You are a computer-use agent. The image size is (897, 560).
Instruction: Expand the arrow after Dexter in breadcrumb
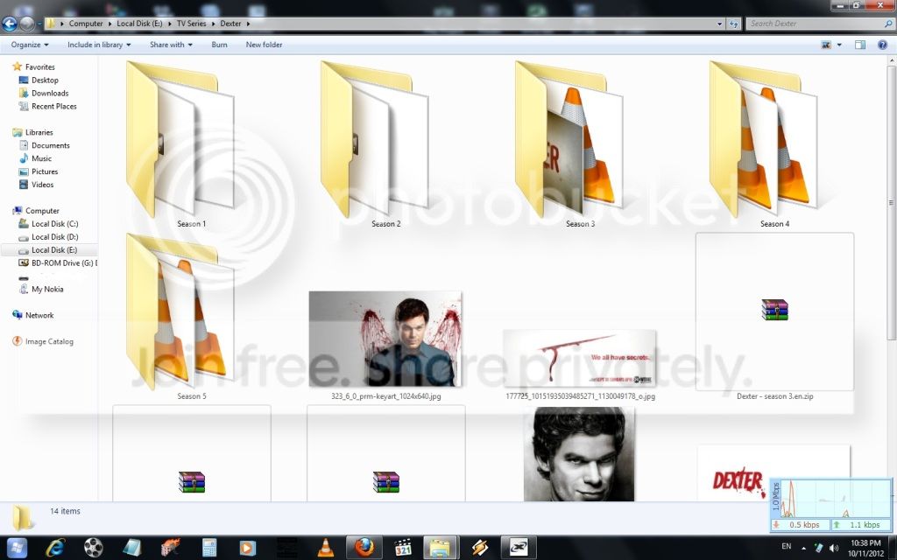[248, 24]
